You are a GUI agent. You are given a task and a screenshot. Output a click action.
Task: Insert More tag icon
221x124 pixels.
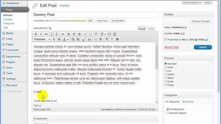coord(96,34)
